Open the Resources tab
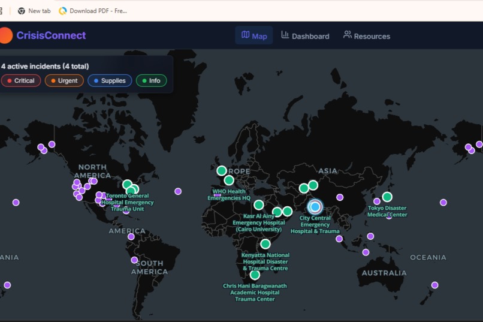 [367, 36]
